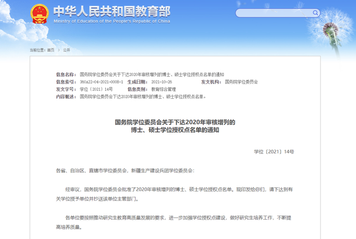This screenshot has height=239, width=356.
Task: Click the line 关学位授予单位并抄送该单位主管部门
Action: [98, 199]
